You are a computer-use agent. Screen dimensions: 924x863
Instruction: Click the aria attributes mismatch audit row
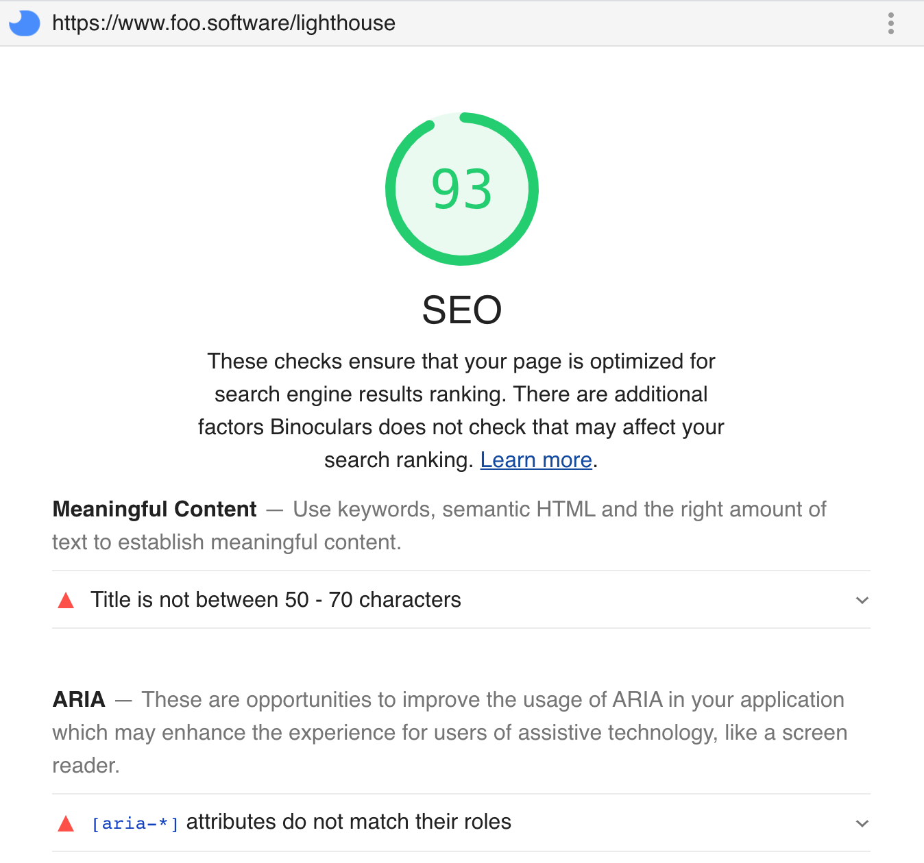coord(300,823)
